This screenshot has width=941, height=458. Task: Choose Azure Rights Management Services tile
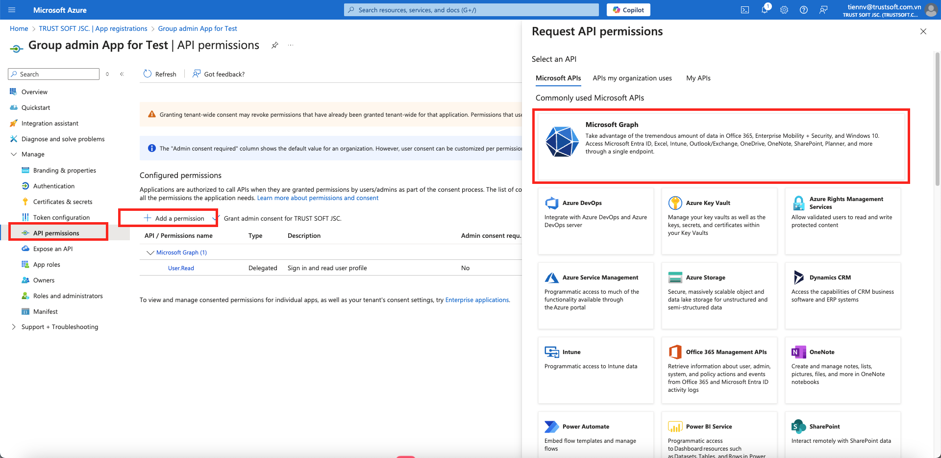point(842,221)
